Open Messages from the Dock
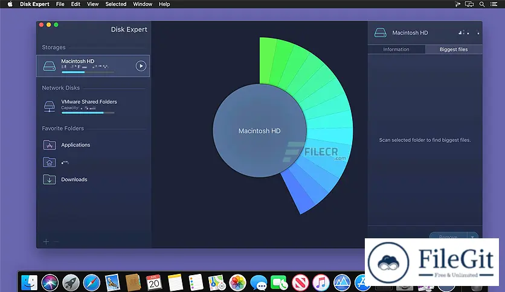Image resolution: width=505 pixels, height=292 pixels. pyautogui.click(x=259, y=283)
